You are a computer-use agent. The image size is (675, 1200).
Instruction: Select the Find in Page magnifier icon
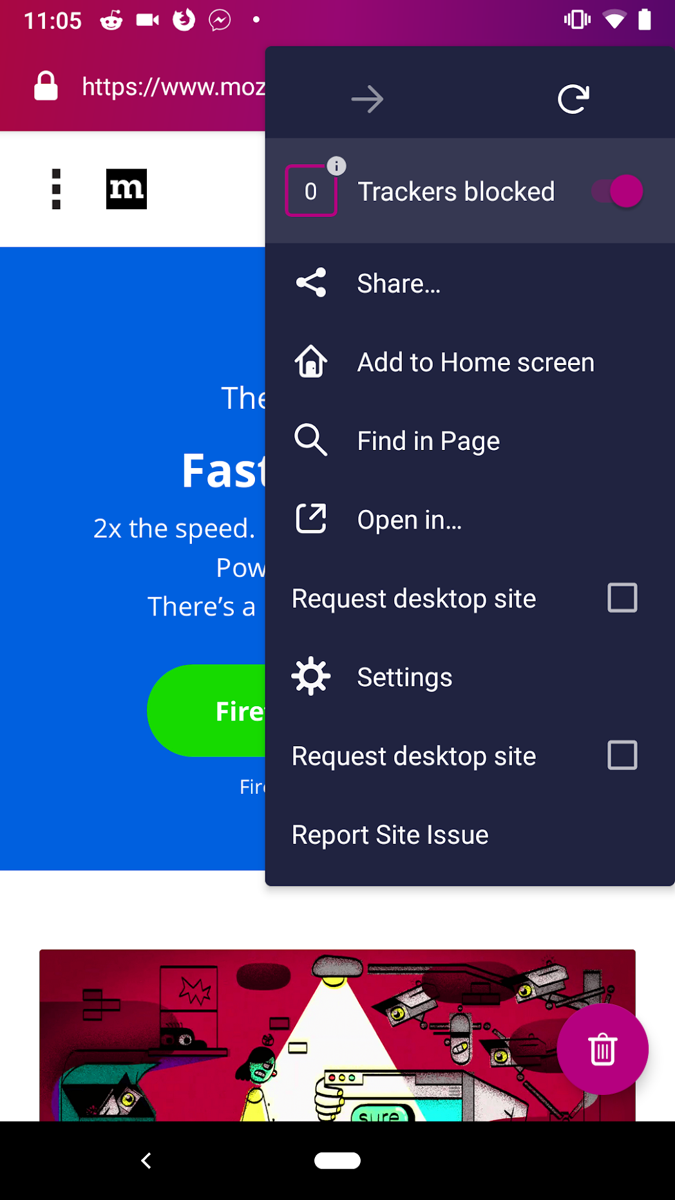310,440
